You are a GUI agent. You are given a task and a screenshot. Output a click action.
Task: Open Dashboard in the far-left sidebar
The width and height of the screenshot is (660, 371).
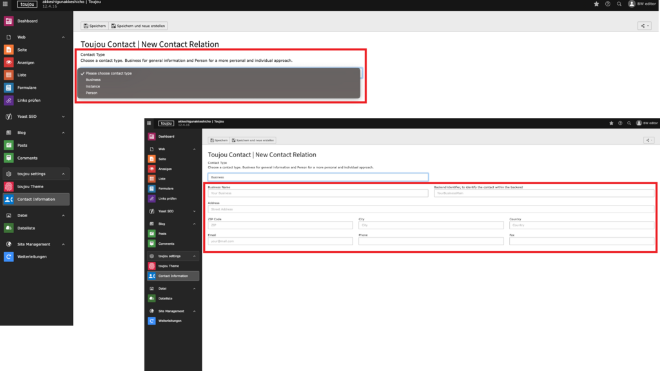(27, 21)
